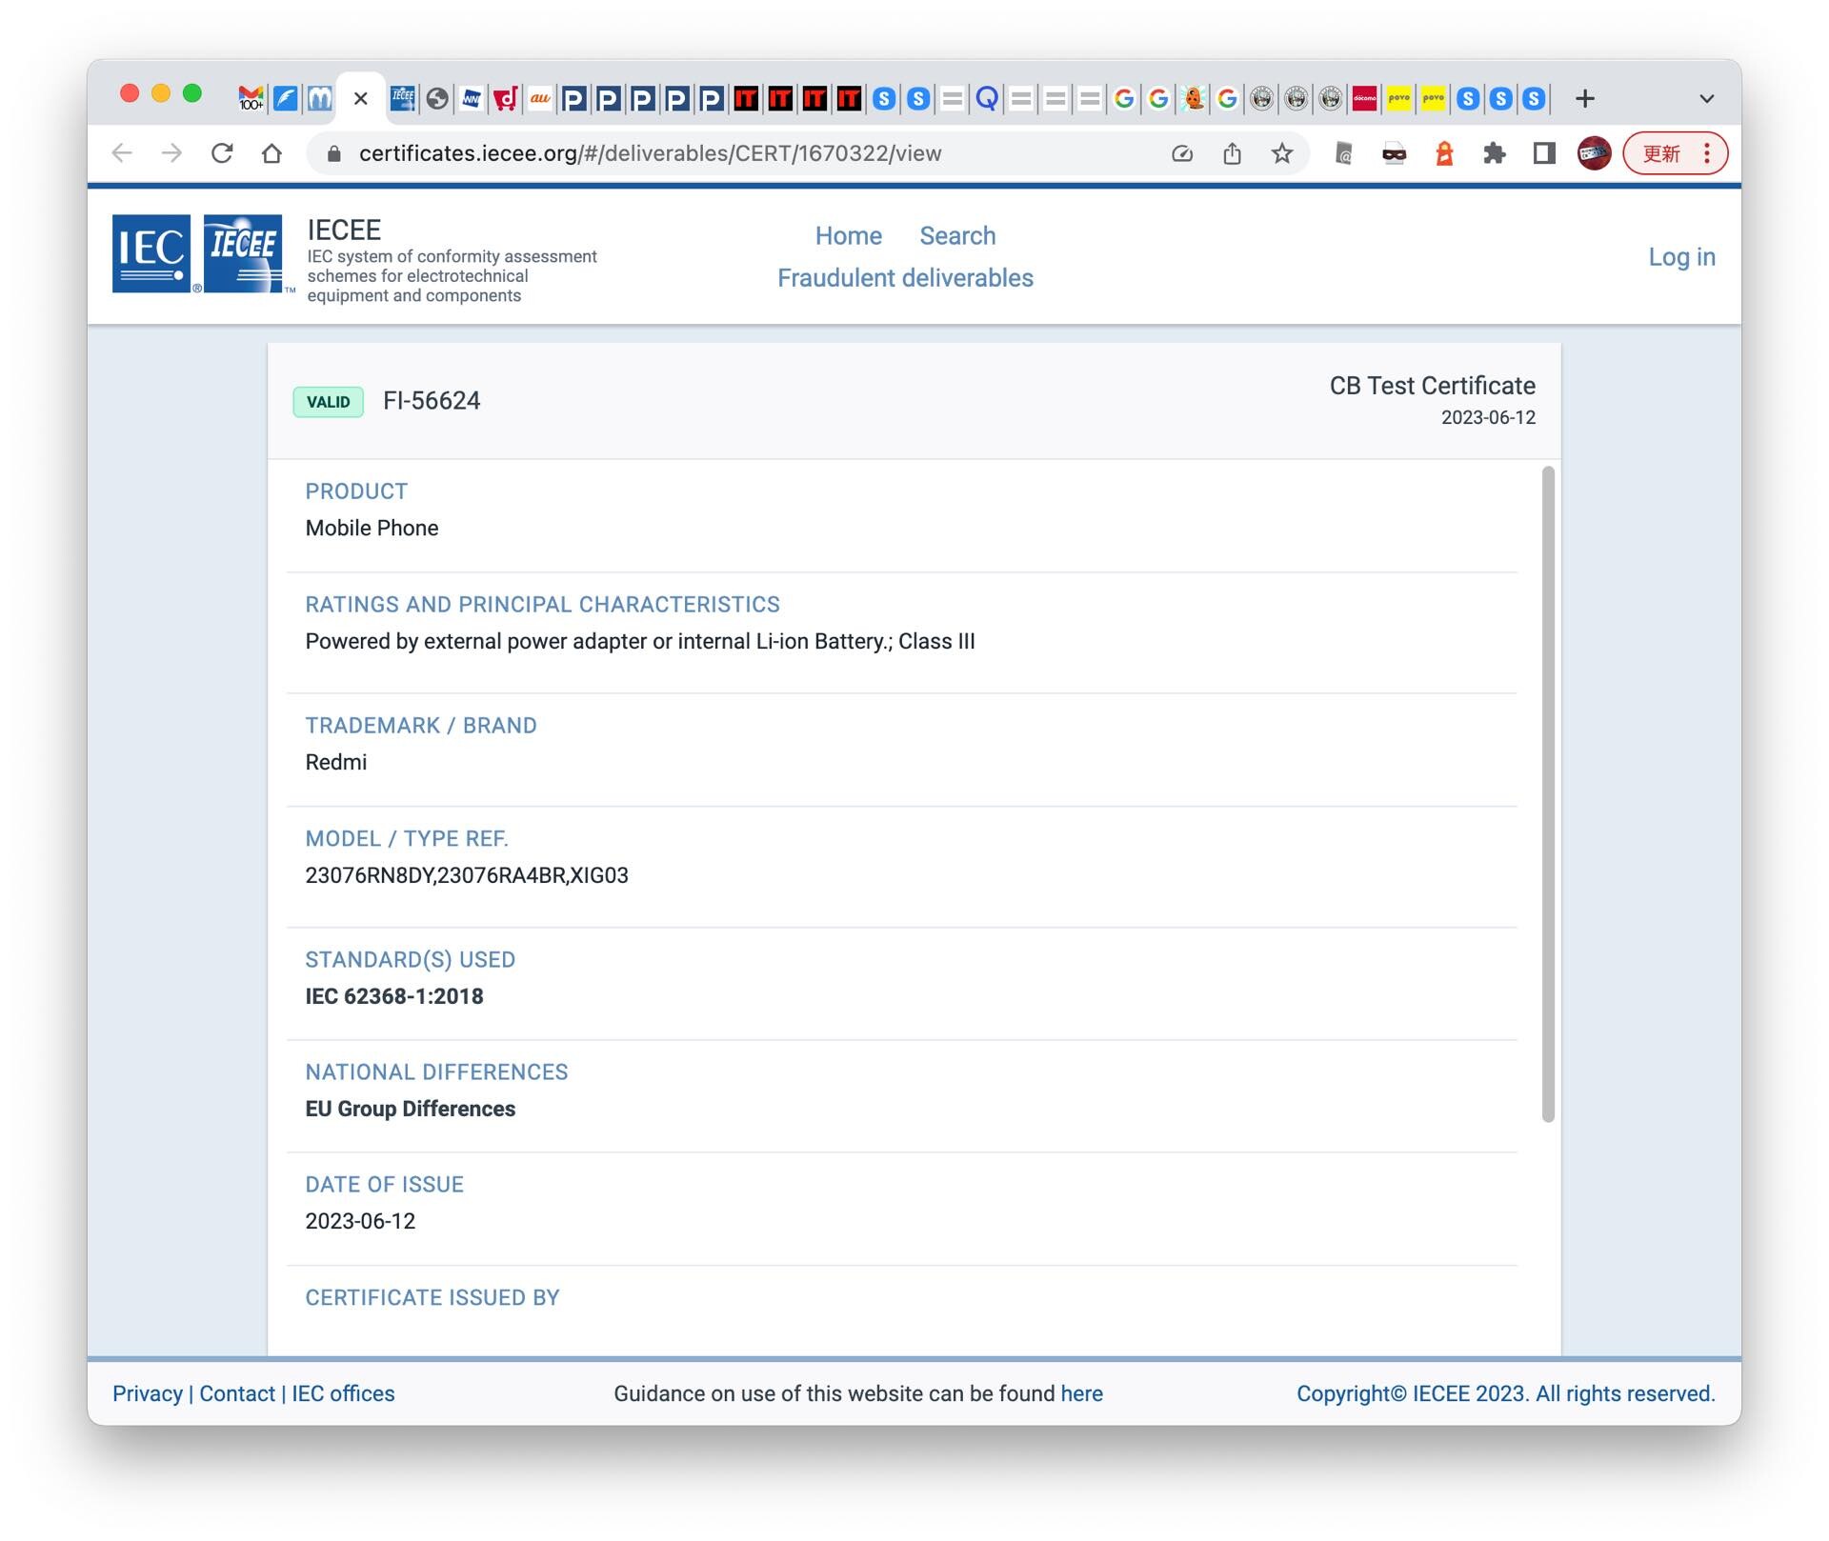Go to Fraudulent deliverables page
Screen dimensions: 1829x1541
point(905,277)
